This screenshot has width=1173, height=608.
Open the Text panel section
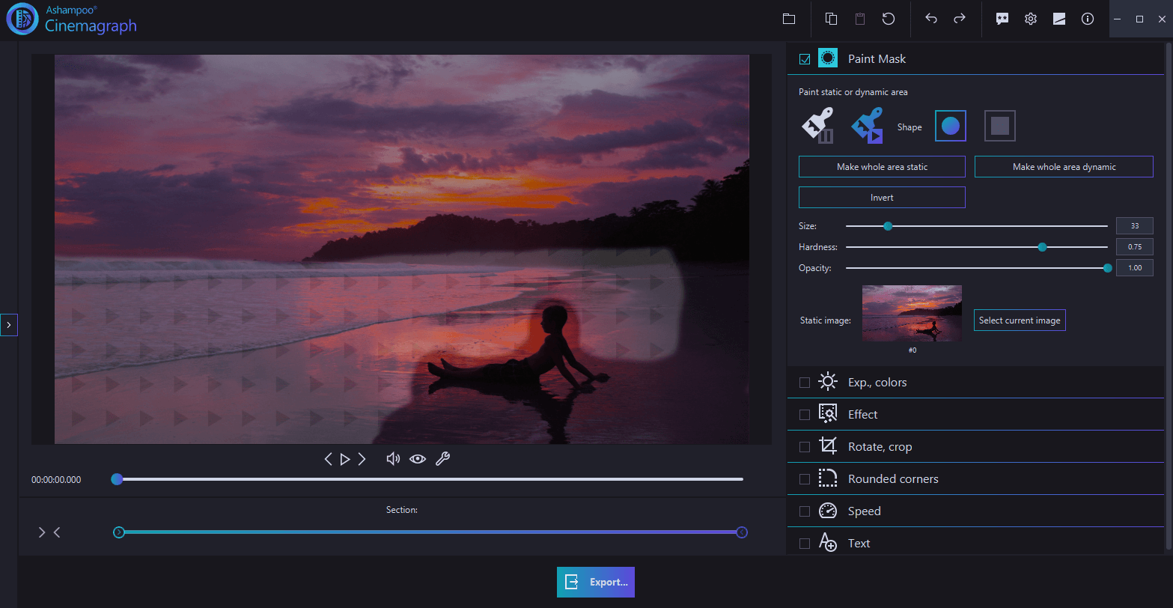click(859, 542)
